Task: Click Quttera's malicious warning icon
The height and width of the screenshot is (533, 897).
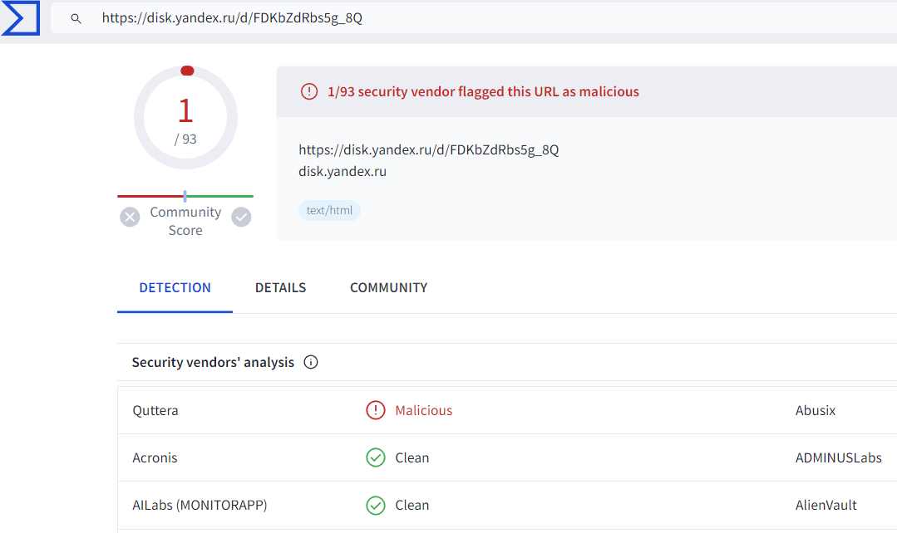Action: (x=375, y=410)
